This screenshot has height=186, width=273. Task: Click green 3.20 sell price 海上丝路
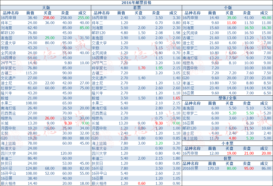click(159, 143)
